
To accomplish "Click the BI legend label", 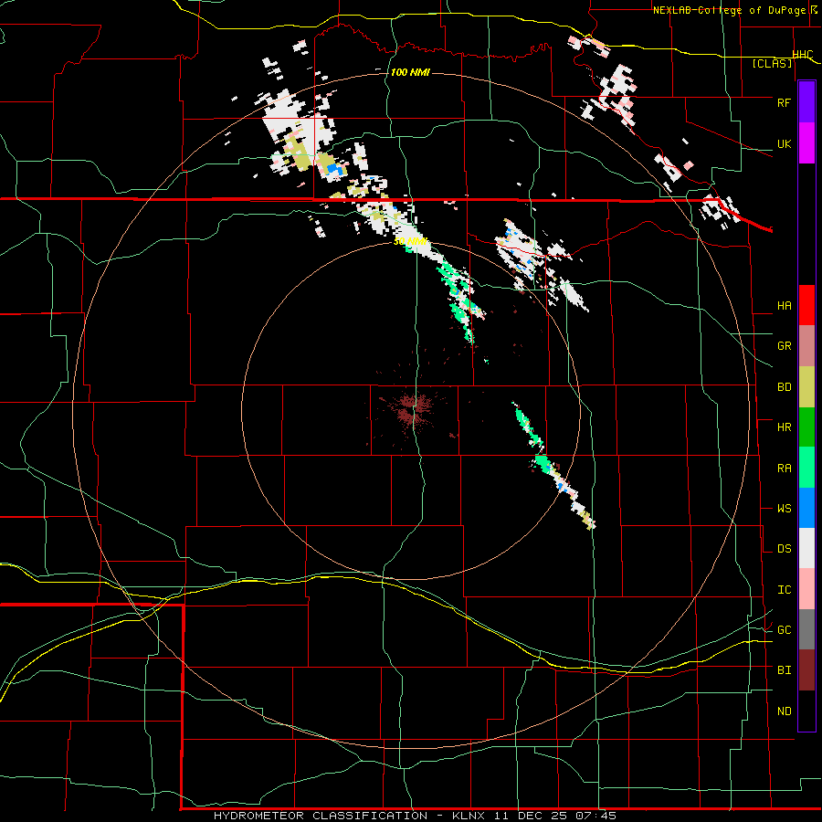I will 784,670.
